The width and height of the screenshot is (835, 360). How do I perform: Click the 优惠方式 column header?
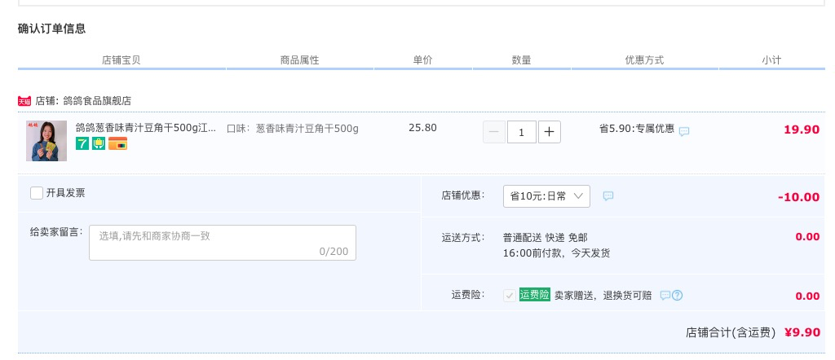pyautogui.click(x=644, y=60)
